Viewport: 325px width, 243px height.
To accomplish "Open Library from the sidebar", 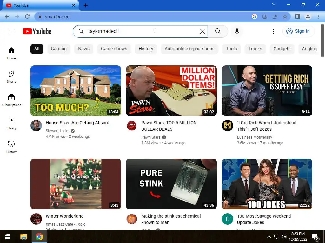I will (x=11, y=124).
